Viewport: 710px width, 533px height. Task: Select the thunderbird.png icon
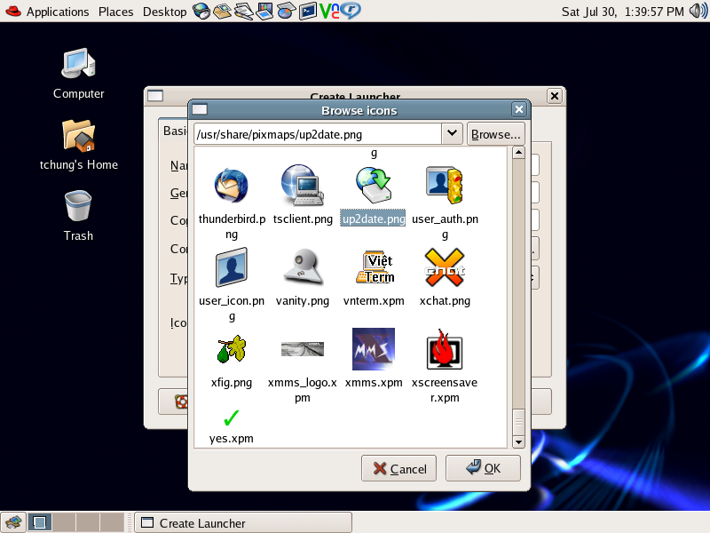pyautogui.click(x=232, y=186)
